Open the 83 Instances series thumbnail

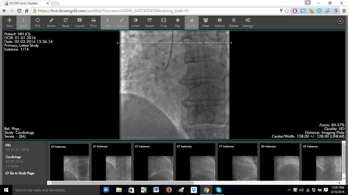point(279,162)
